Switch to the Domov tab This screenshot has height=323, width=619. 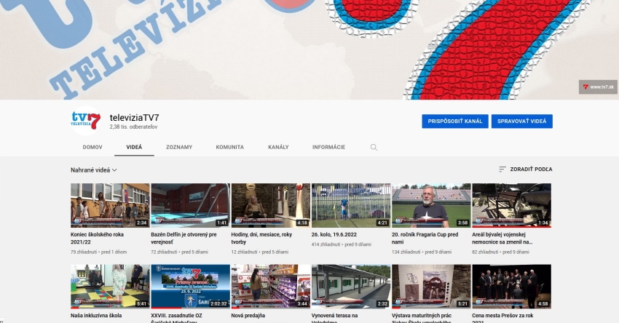point(92,147)
